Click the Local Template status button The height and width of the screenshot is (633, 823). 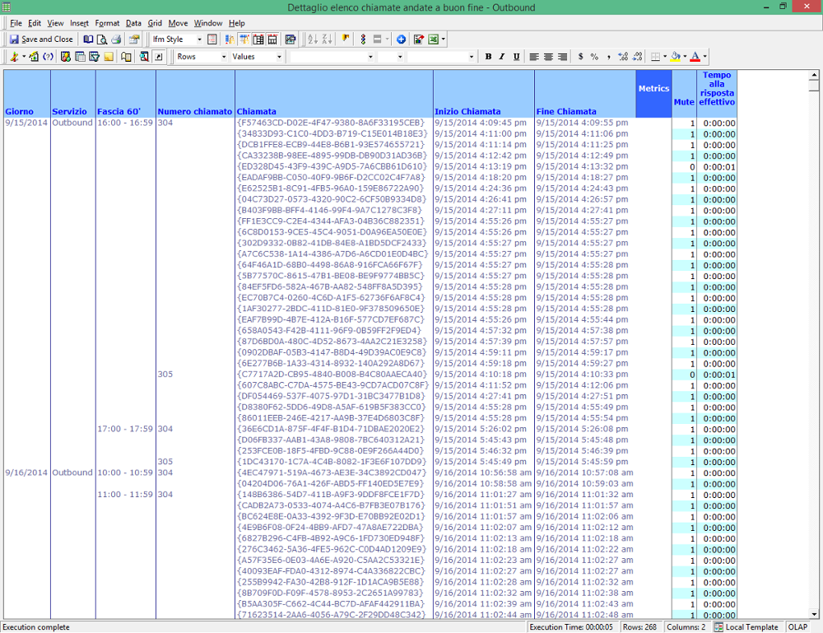tap(746, 627)
